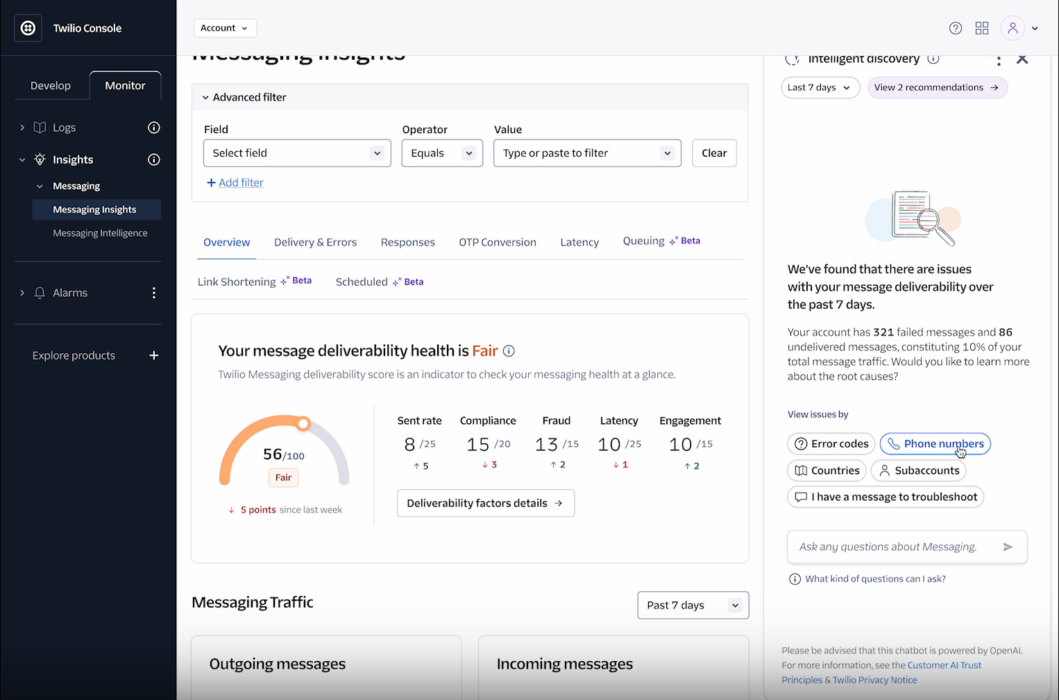Click the Intelligent discovery sparkle icon

point(793,59)
